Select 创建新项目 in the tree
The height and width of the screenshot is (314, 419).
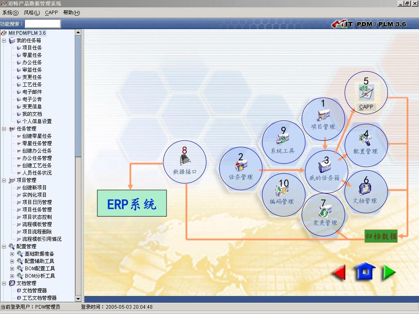pos(34,188)
